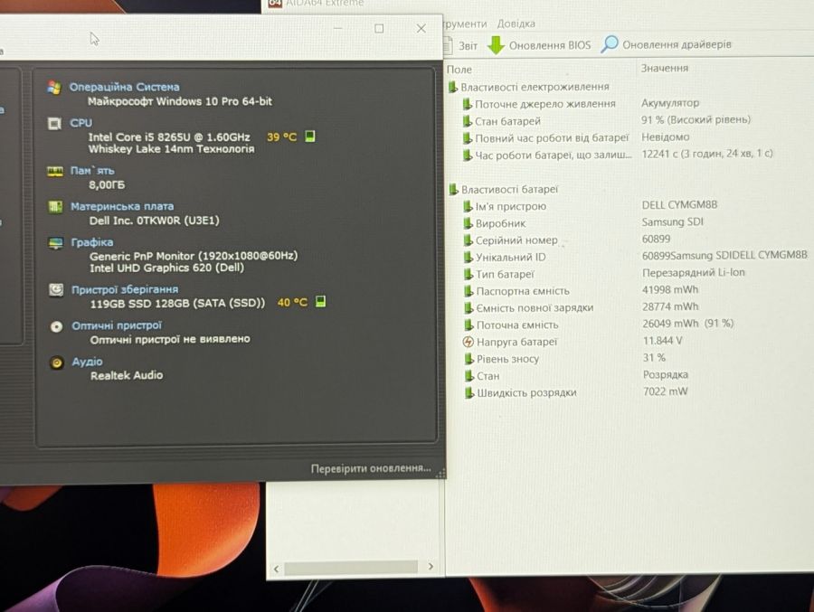Click the drive icon beside Пристрої зберігання

[x=56, y=289]
